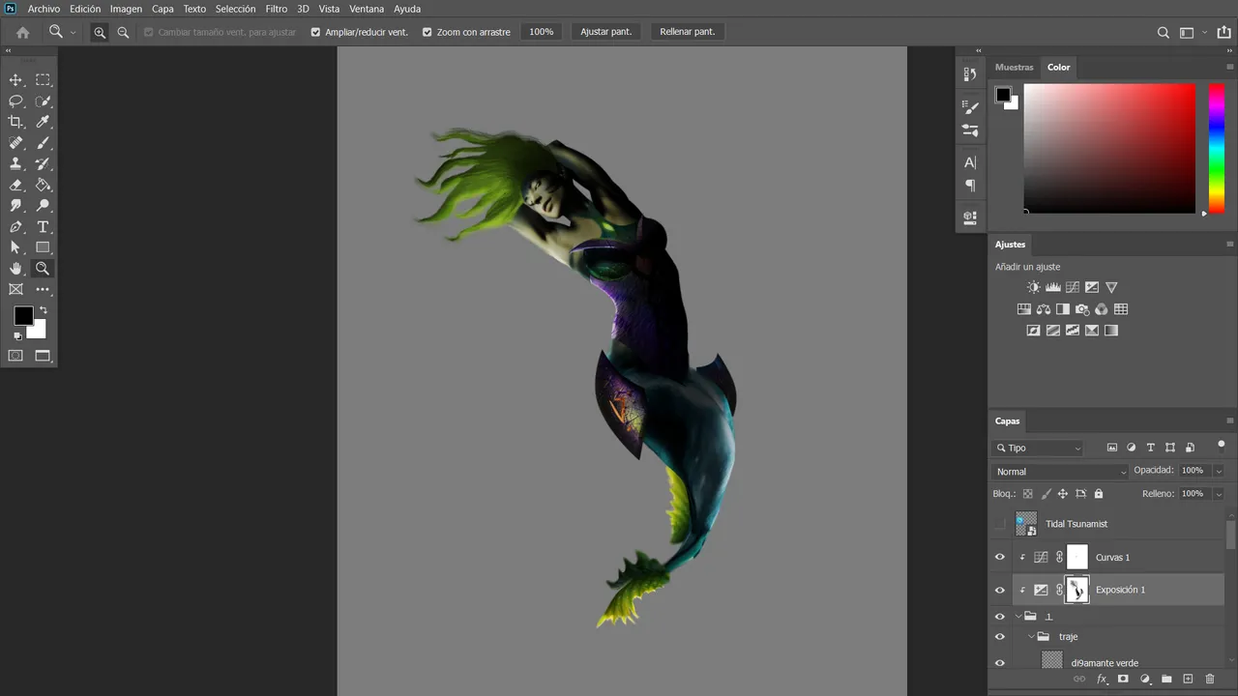Image resolution: width=1238 pixels, height=696 pixels.
Task: Select the History Brush tool
Action: [43, 164]
